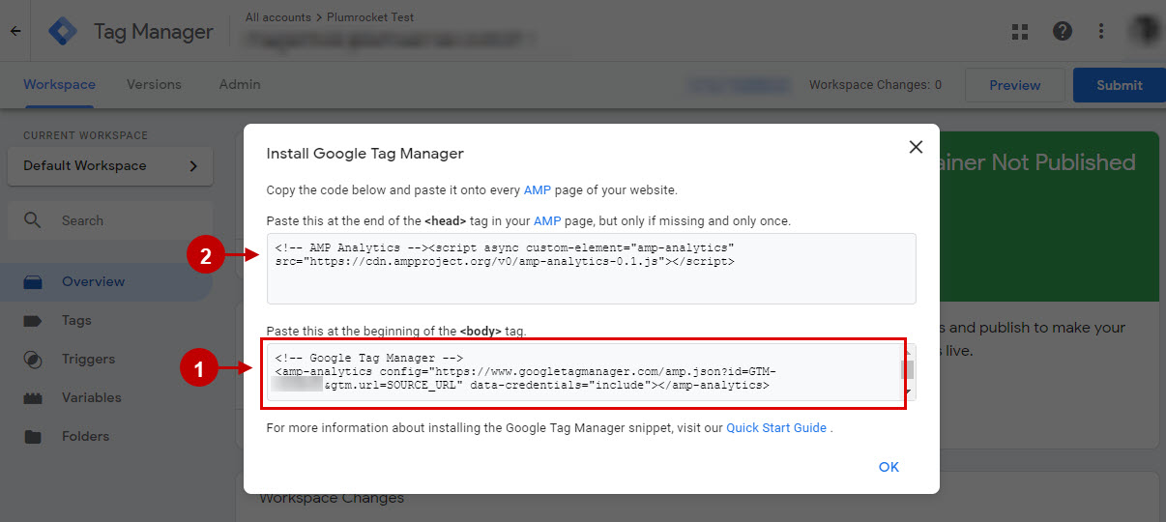
Task: Click the Folders folder icon
Action: (x=33, y=437)
